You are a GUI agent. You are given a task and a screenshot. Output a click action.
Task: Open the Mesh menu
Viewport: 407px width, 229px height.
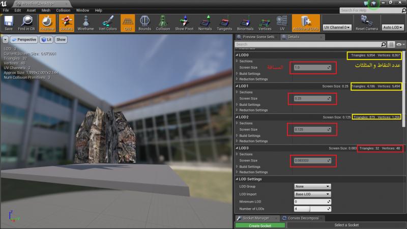pos(46,10)
